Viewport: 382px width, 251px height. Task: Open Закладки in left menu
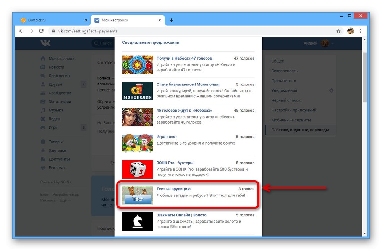53,150
